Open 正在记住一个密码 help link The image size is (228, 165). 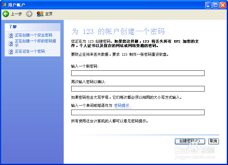[x=30, y=51]
